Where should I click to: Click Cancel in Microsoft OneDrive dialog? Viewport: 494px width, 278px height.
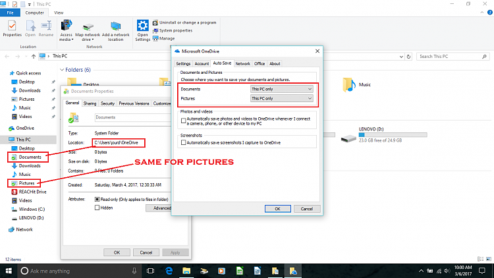pos(306,209)
